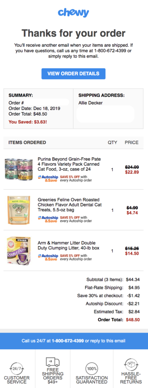Viewport: 148px width, 388px height.
Task: Click the phone number in the intro paragraph
Action: (111, 51)
